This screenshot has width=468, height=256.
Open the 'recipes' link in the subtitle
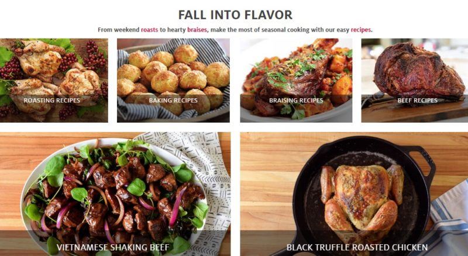[x=360, y=30]
